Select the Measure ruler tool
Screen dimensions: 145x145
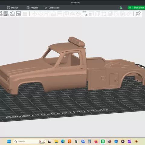pyautogui.click(x=129, y=14)
